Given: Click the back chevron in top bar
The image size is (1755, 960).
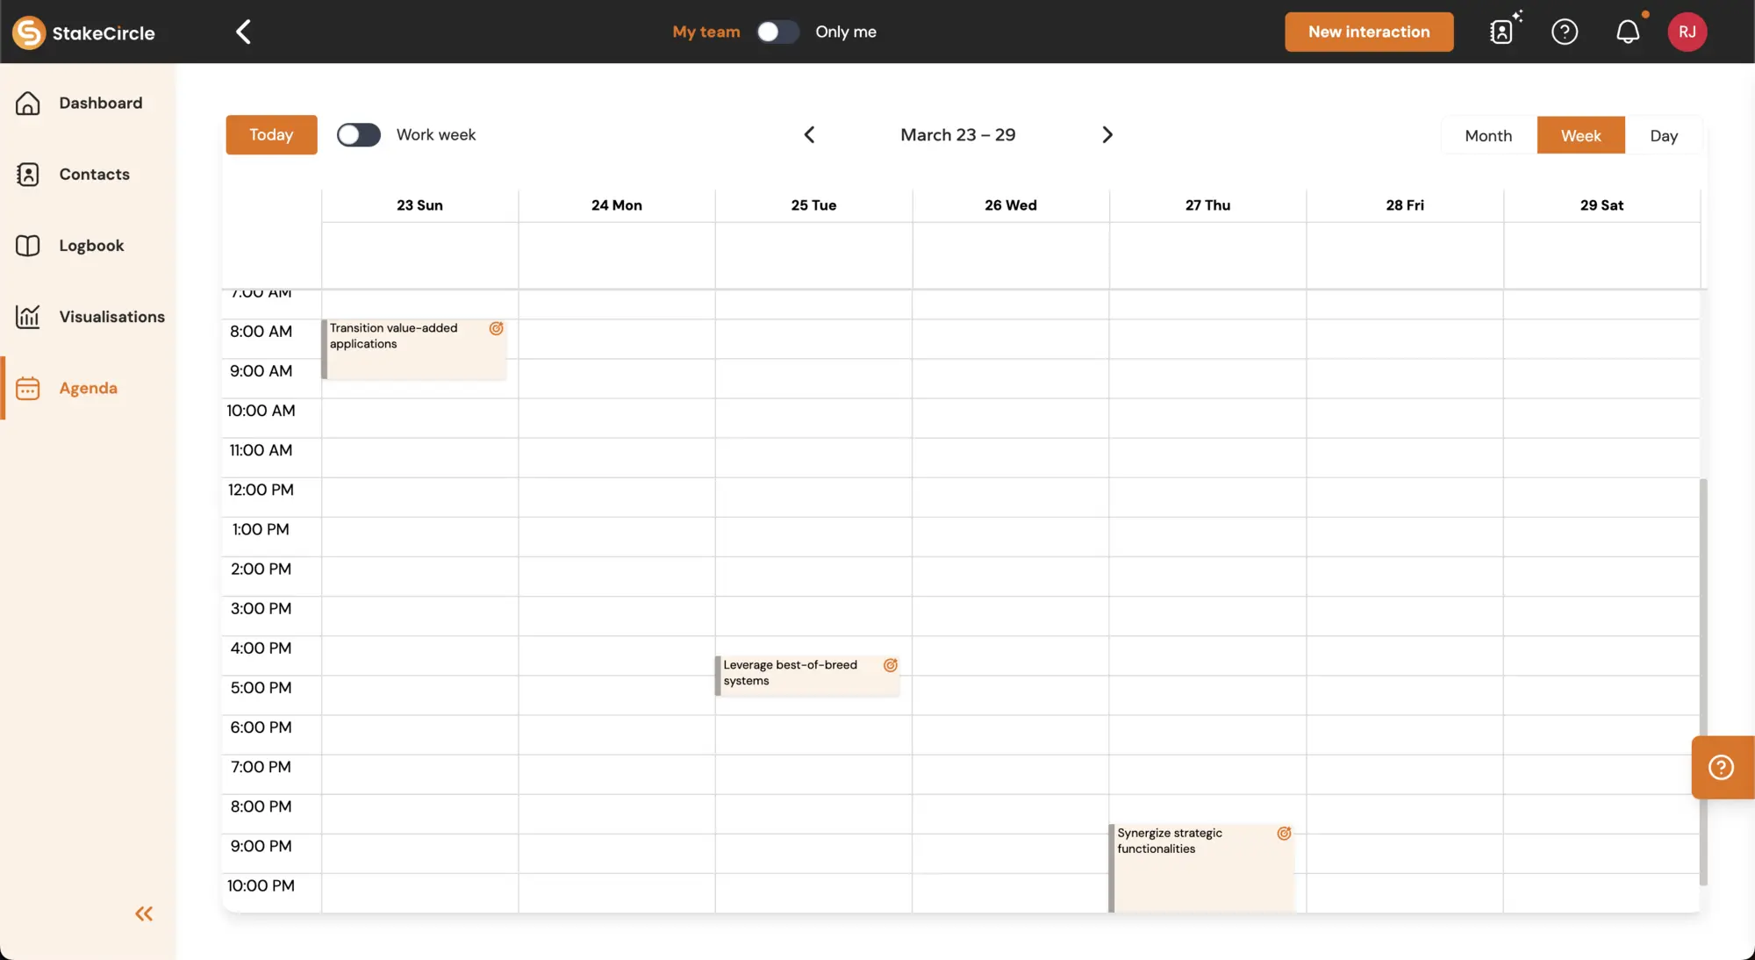Looking at the screenshot, I should coord(243,32).
